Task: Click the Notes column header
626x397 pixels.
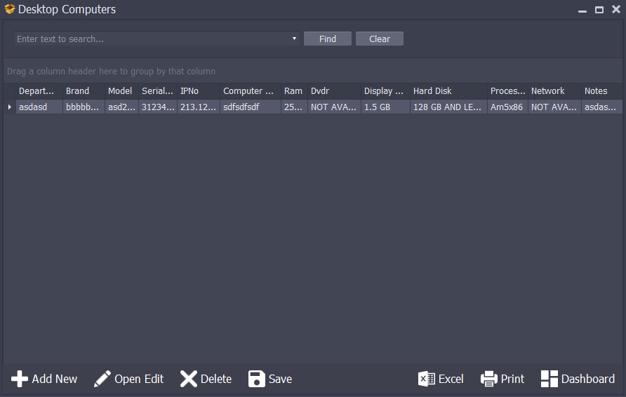Action: click(601, 91)
